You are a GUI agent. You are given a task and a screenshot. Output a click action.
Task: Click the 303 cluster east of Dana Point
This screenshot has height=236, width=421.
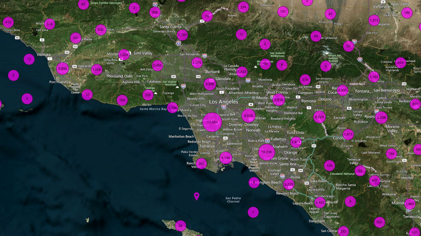[x=379, y=222]
